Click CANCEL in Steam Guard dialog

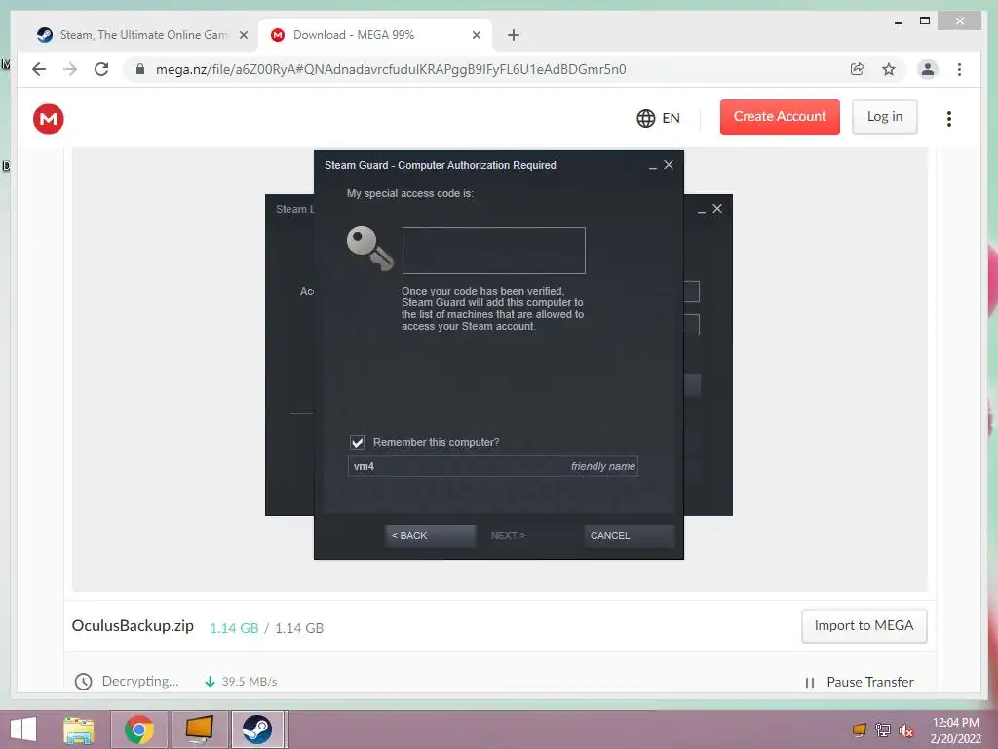tap(629, 535)
